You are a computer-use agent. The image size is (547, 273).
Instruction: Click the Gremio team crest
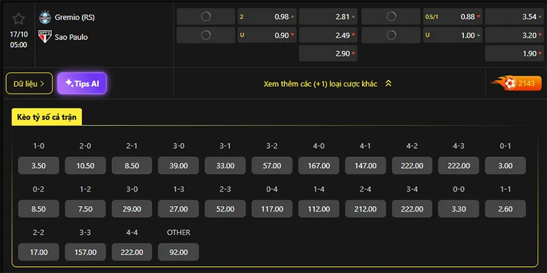[46, 17]
